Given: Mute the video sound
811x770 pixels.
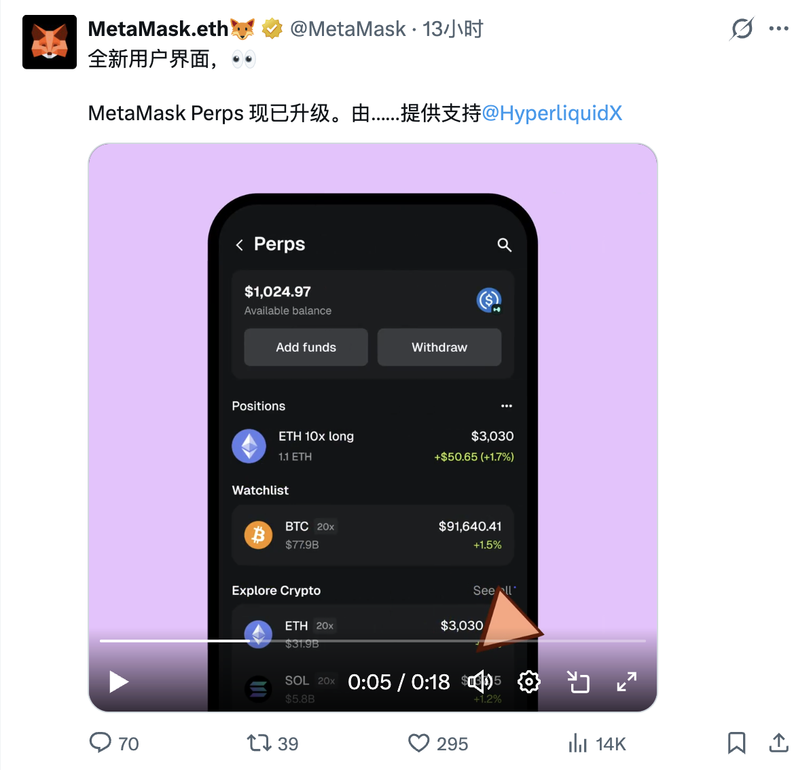Looking at the screenshot, I should (x=480, y=682).
